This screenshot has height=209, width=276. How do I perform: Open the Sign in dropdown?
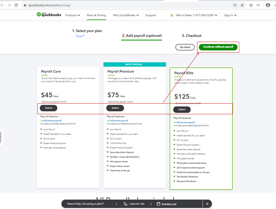point(230,15)
